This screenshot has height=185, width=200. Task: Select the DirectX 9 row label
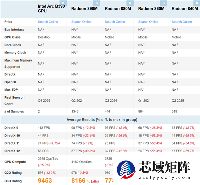click(x=11, y=128)
